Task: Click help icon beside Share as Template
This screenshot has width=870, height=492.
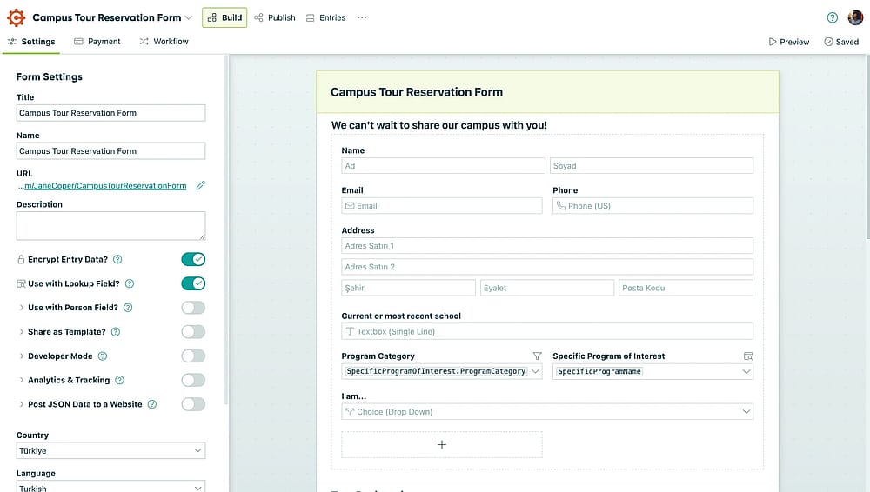Action: click(116, 332)
